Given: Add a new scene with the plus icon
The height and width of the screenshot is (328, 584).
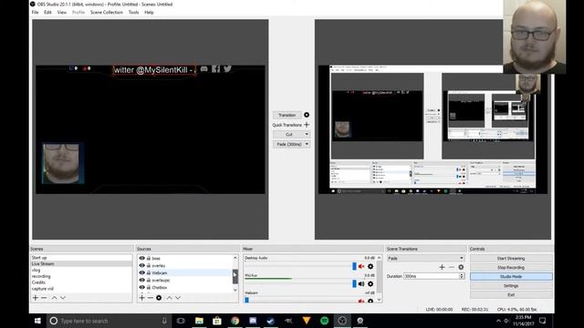Looking at the screenshot, I should pos(36,298).
